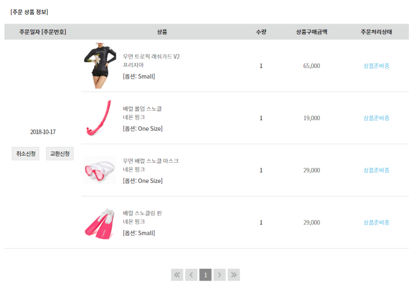The height and width of the screenshot is (293, 417).
Task: Click 상품준비중 status for the snorkeling fins
Action: (376, 222)
